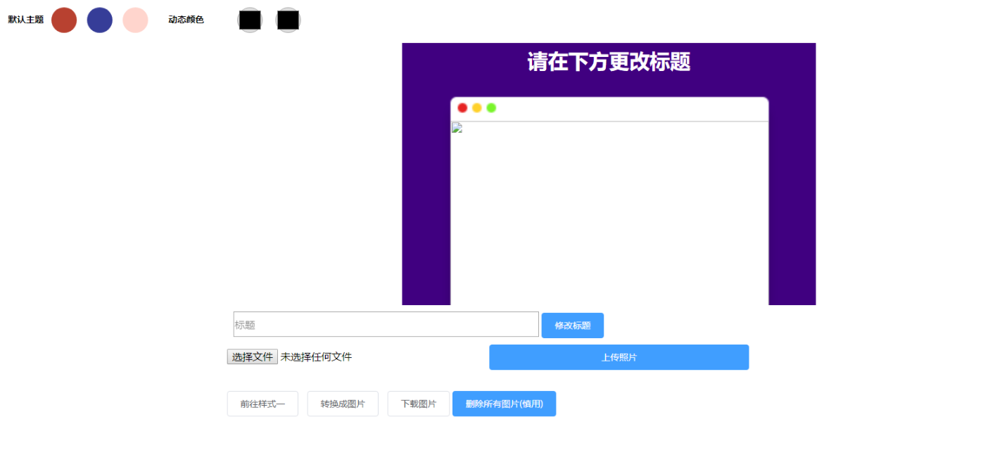This screenshot has height=450, width=1002.
Task: Go to 前往样式一
Action: point(262,404)
